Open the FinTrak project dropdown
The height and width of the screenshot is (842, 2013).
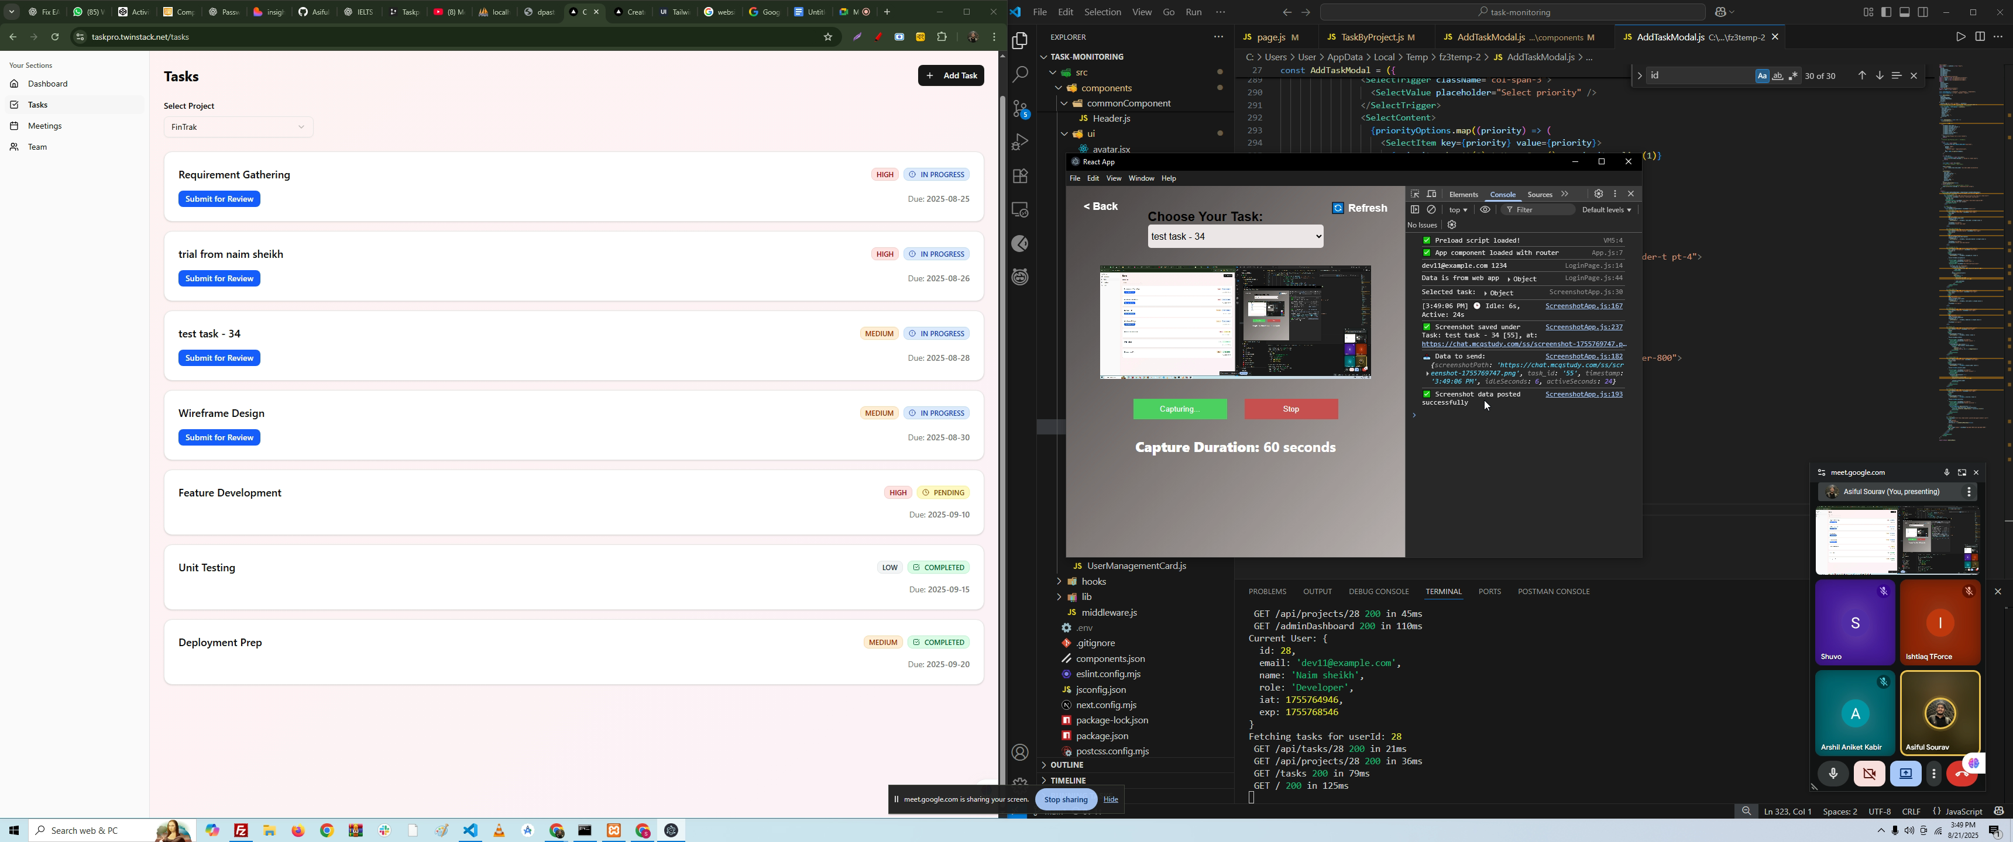click(x=238, y=127)
